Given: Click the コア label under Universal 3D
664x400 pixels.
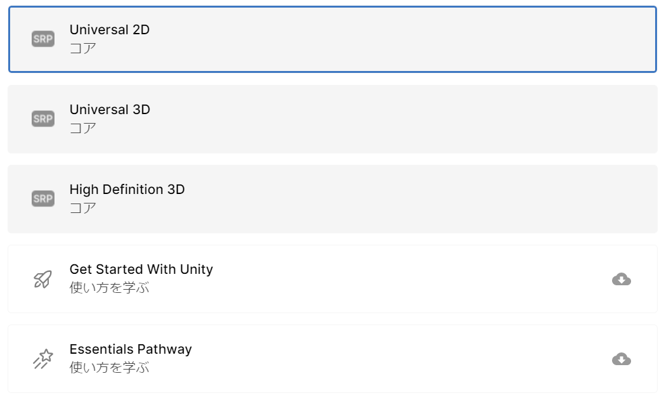Looking at the screenshot, I should [x=83, y=128].
